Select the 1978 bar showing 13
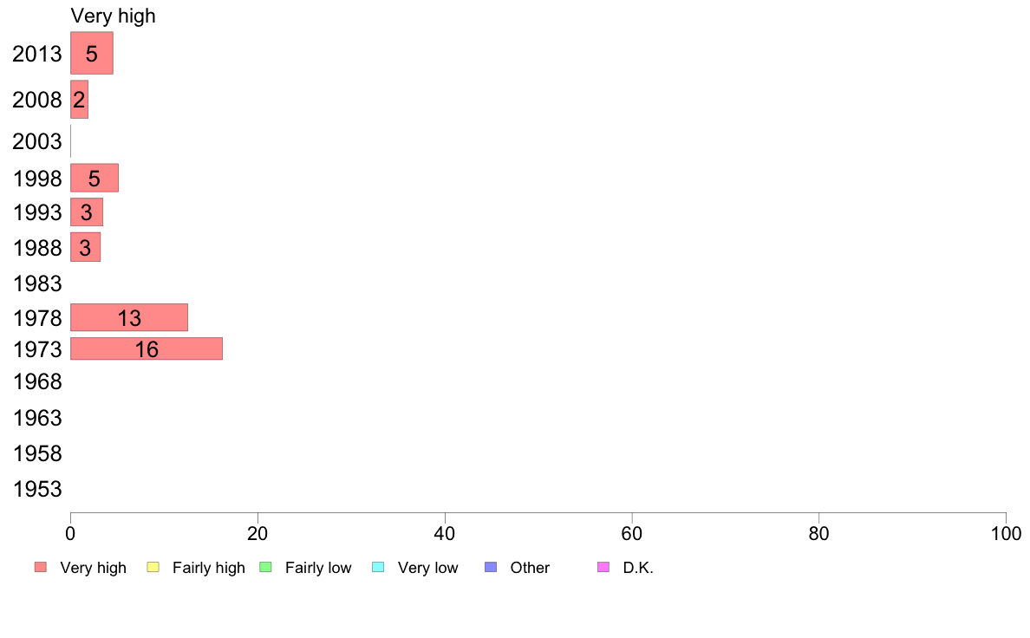 129,317
